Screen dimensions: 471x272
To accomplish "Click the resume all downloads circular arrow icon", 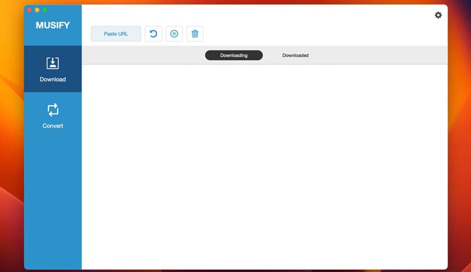I will [153, 34].
